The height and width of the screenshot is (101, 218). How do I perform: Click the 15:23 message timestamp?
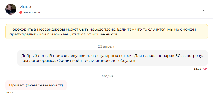click(x=198, y=69)
